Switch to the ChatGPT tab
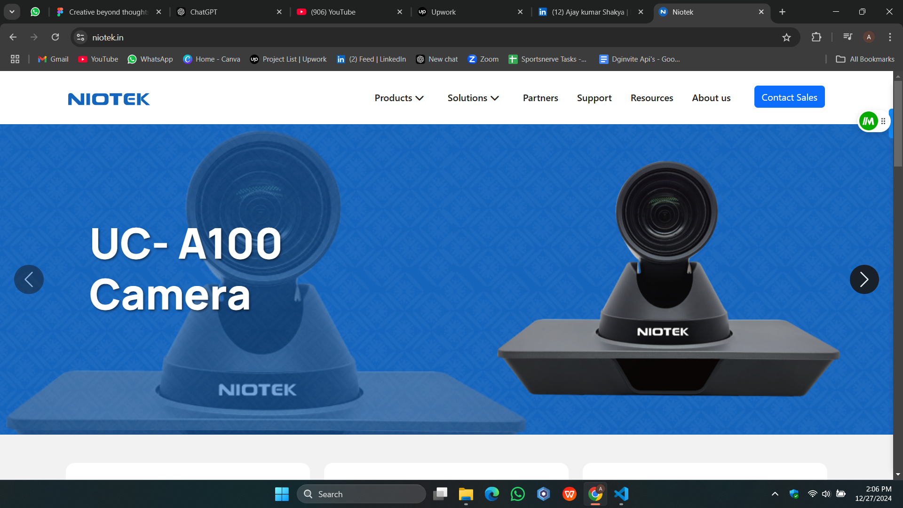Image resolution: width=903 pixels, height=508 pixels. 230,12
